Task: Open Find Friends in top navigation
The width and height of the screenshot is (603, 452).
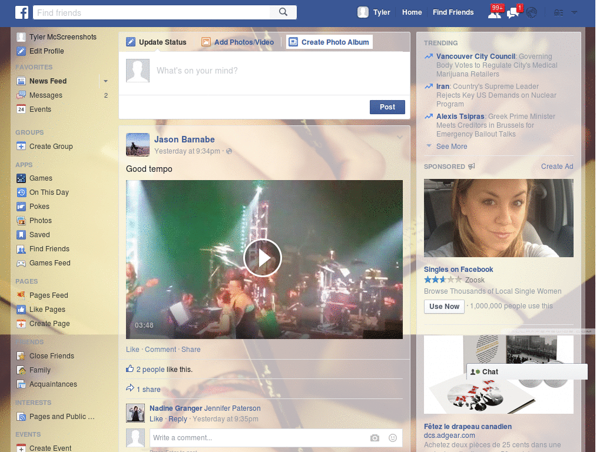Action: coord(453,12)
